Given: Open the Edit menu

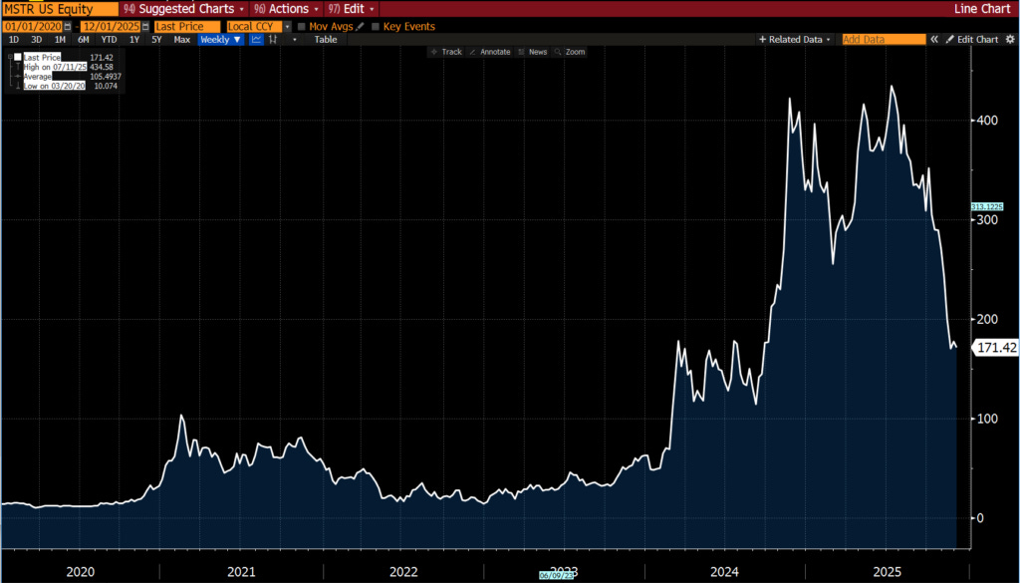Looking at the screenshot, I should [352, 9].
